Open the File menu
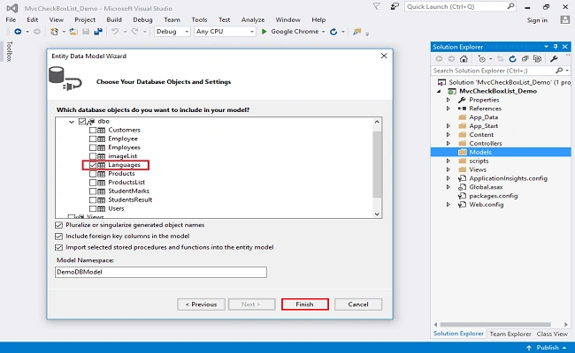This screenshot has width=575, height=353. 11,19
